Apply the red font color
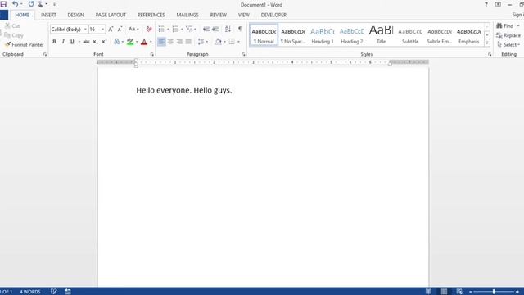Image resolution: width=524 pixels, height=295 pixels. [x=144, y=42]
